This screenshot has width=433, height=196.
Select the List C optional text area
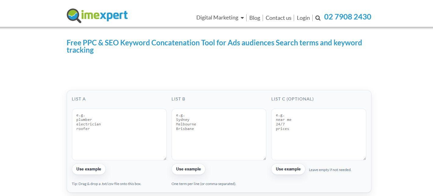tap(318, 134)
